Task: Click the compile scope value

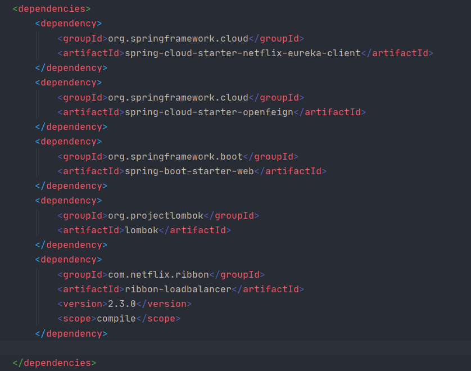Action: coord(116,319)
